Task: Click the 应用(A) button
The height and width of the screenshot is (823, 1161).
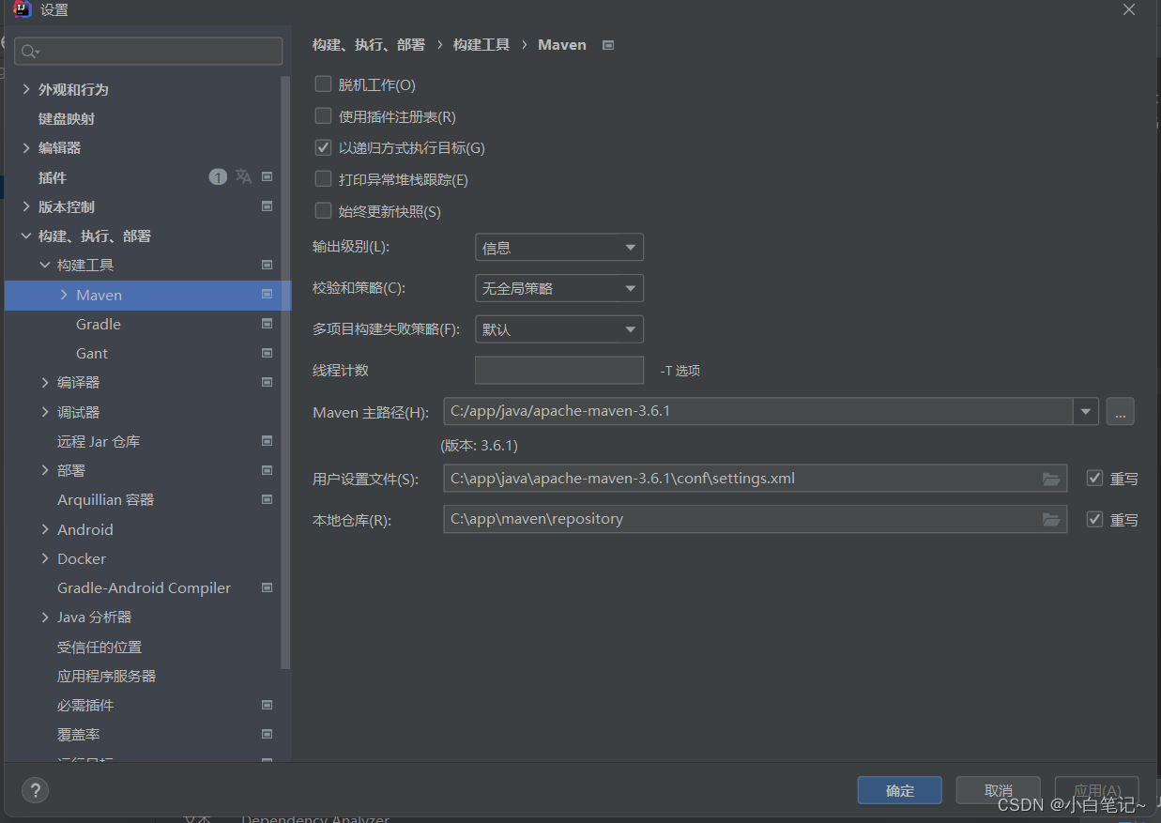Action: pos(1097,790)
